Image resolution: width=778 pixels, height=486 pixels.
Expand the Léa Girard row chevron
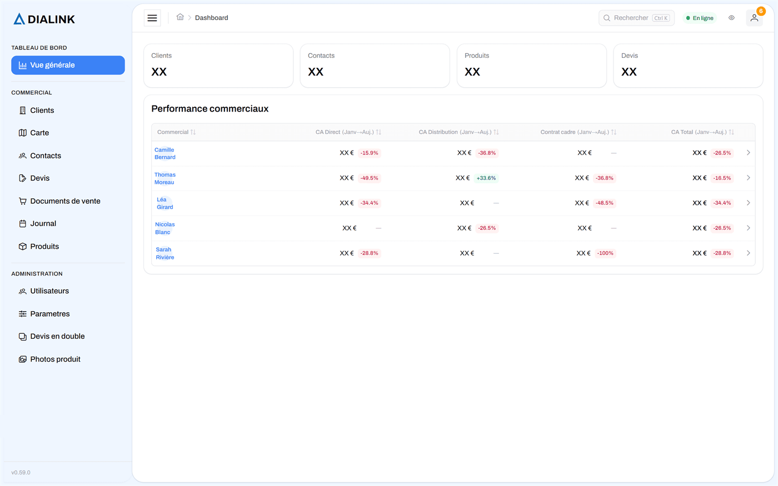point(748,203)
